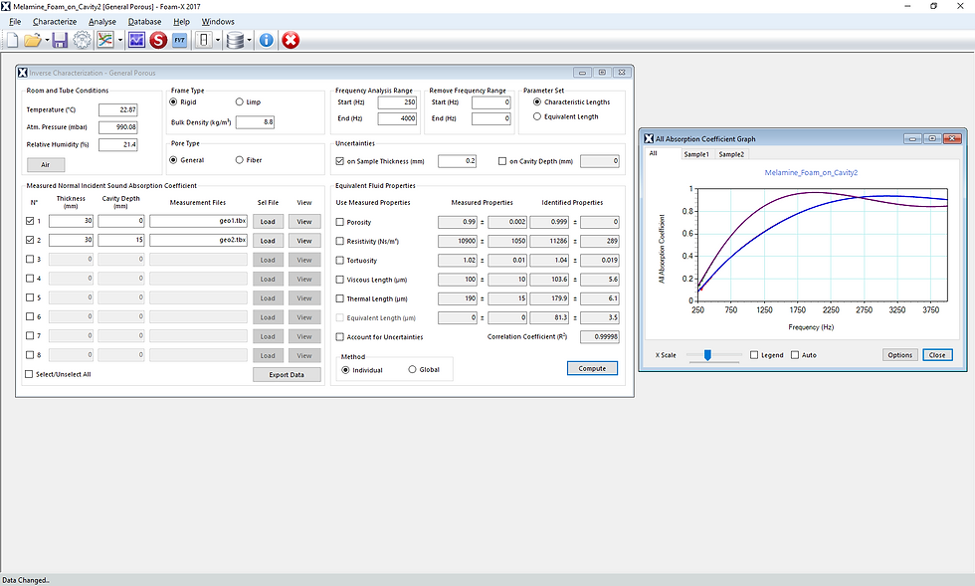Click Load for measurement file geo1.tbx

tap(268, 222)
